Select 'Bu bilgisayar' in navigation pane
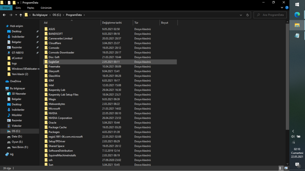This screenshot has width=305, height=171. click(x=15, y=88)
